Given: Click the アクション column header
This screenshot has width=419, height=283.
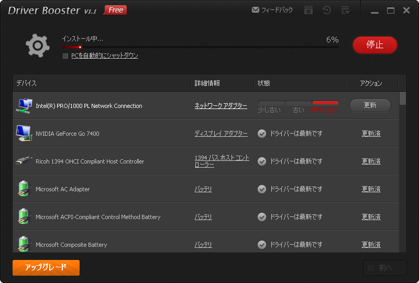Looking at the screenshot, I should pos(371,83).
